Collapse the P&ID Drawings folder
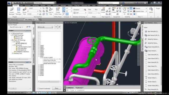Screen dimensions: 169x95 click(11, 35)
